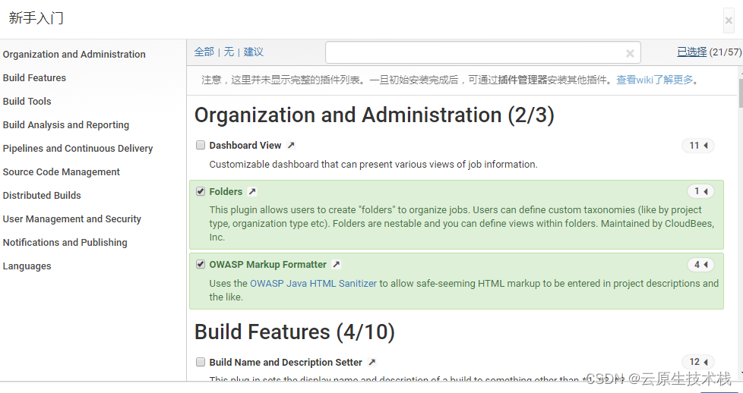Clear the plugin search field with the X icon
743x393 pixels.
[630, 53]
